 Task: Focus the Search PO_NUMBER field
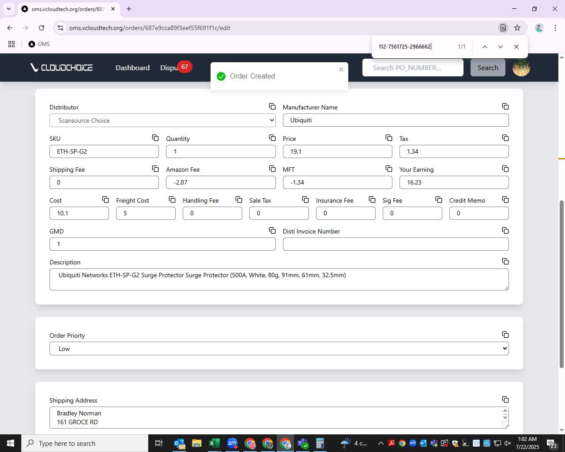[x=413, y=68]
